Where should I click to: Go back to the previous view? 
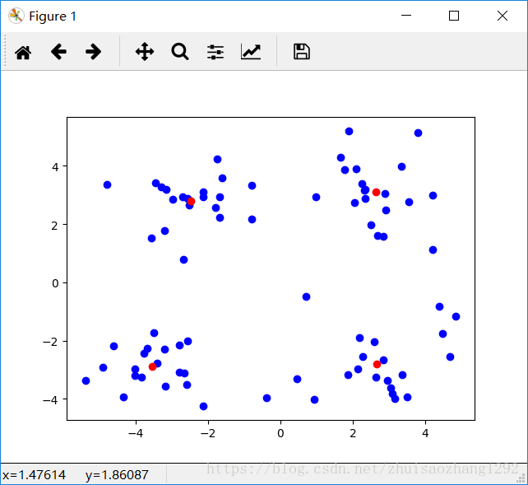(58, 52)
